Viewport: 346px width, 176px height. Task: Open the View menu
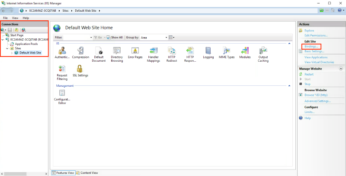click(x=15, y=18)
